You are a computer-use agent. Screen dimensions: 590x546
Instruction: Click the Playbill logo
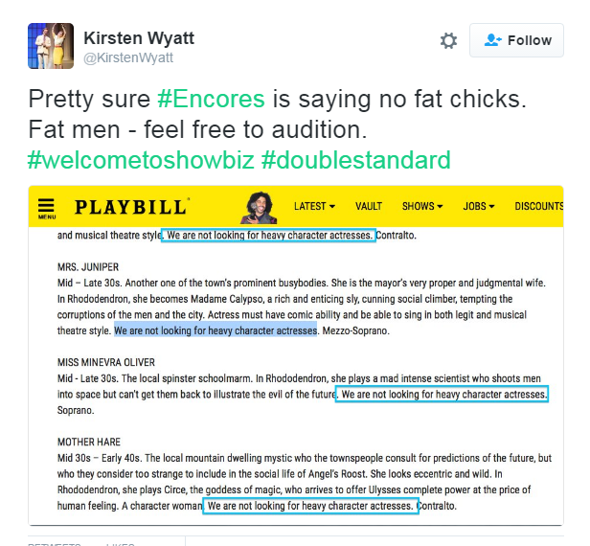[x=131, y=207]
